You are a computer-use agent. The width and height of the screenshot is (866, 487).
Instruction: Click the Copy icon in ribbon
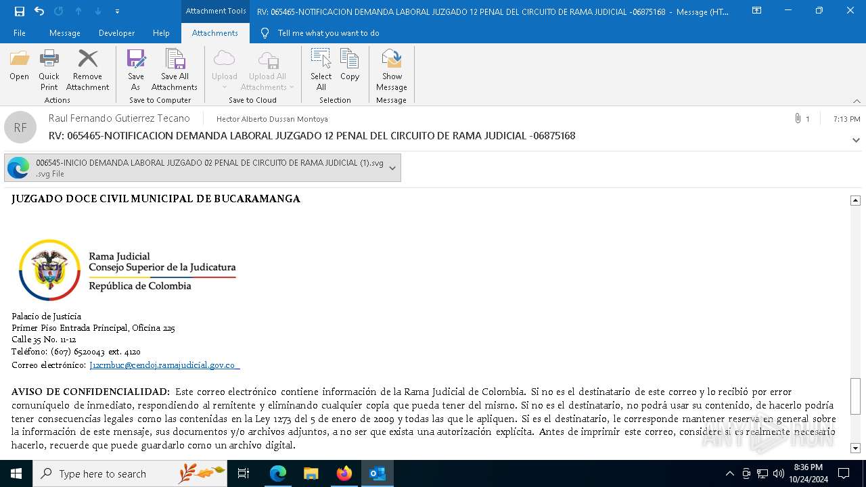point(350,66)
